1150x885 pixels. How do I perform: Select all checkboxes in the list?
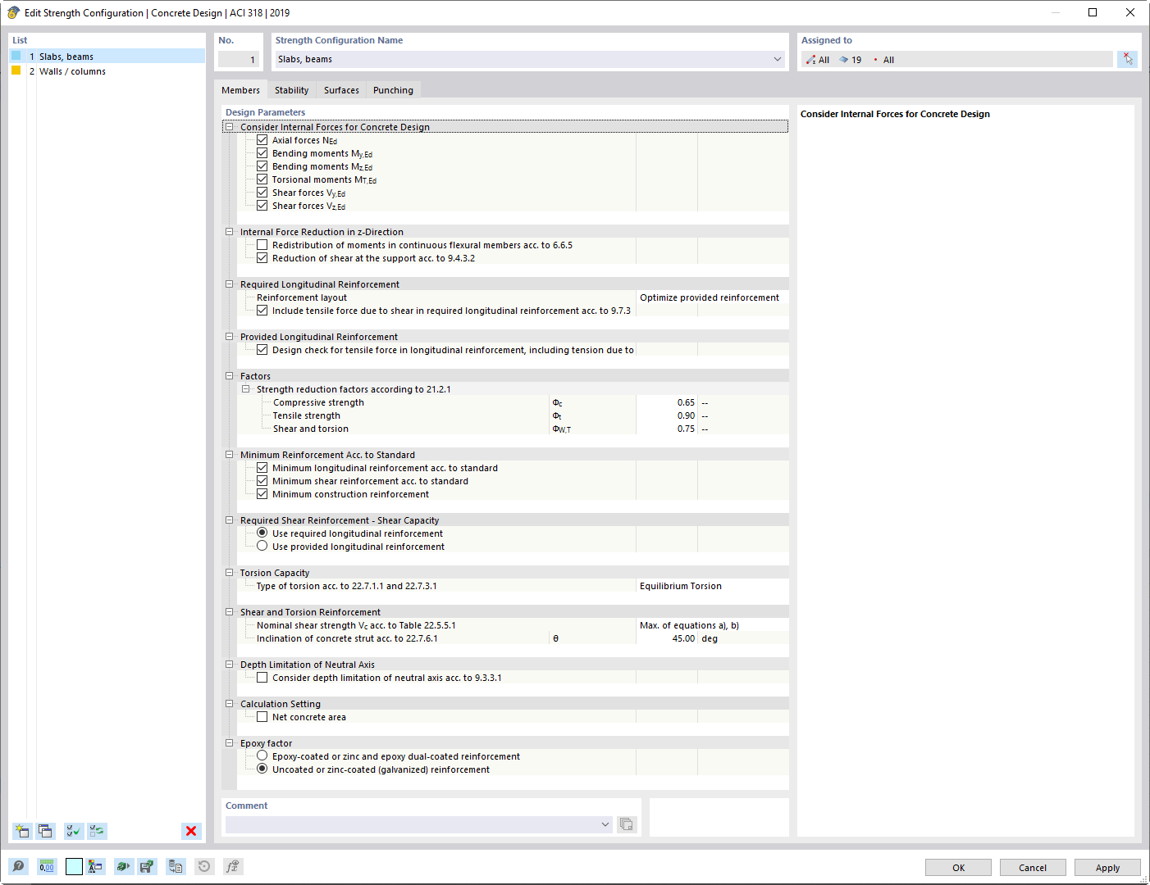point(73,831)
